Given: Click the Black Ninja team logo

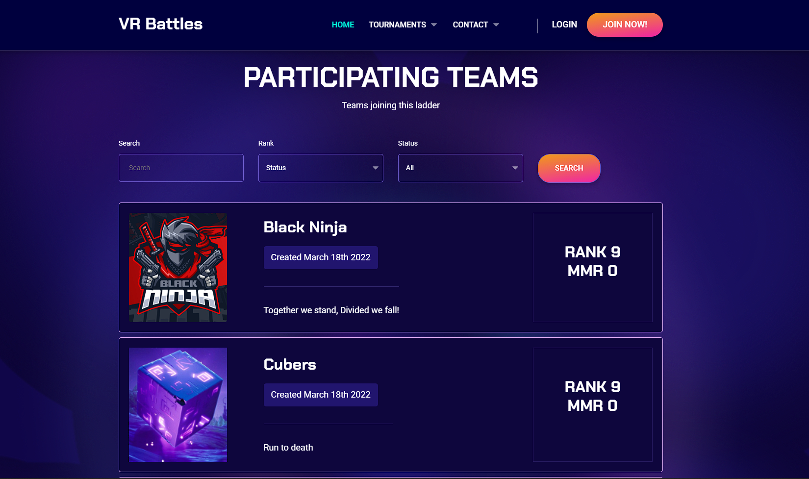Looking at the screenshot, I should click(178, 267).
